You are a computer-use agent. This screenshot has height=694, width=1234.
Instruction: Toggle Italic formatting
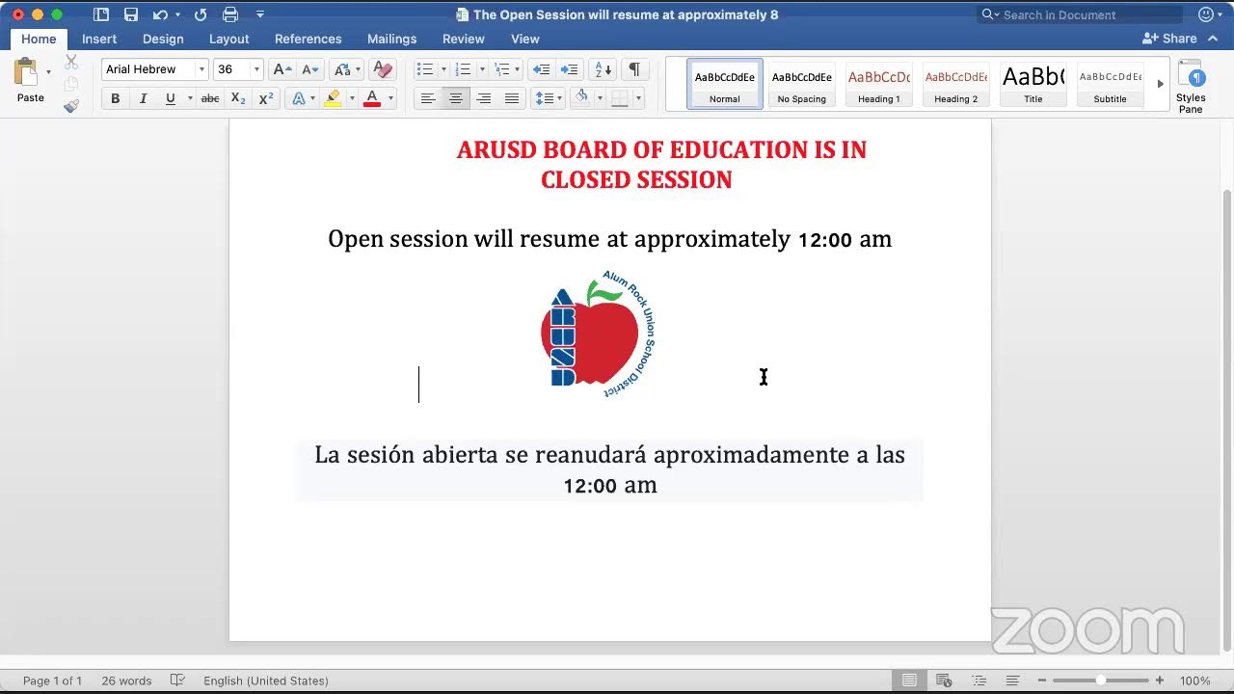tap(144, 98)
